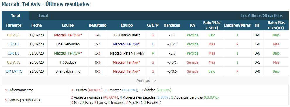The height and width of the screenshot is (107, 290).
Task: Open the FK Dinamo Brest team link
Action: [x=127, y=35]
